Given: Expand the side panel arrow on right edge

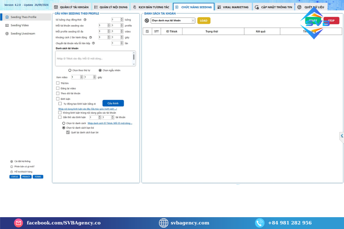Looking at the screenshot, I should tap(342, 136).
